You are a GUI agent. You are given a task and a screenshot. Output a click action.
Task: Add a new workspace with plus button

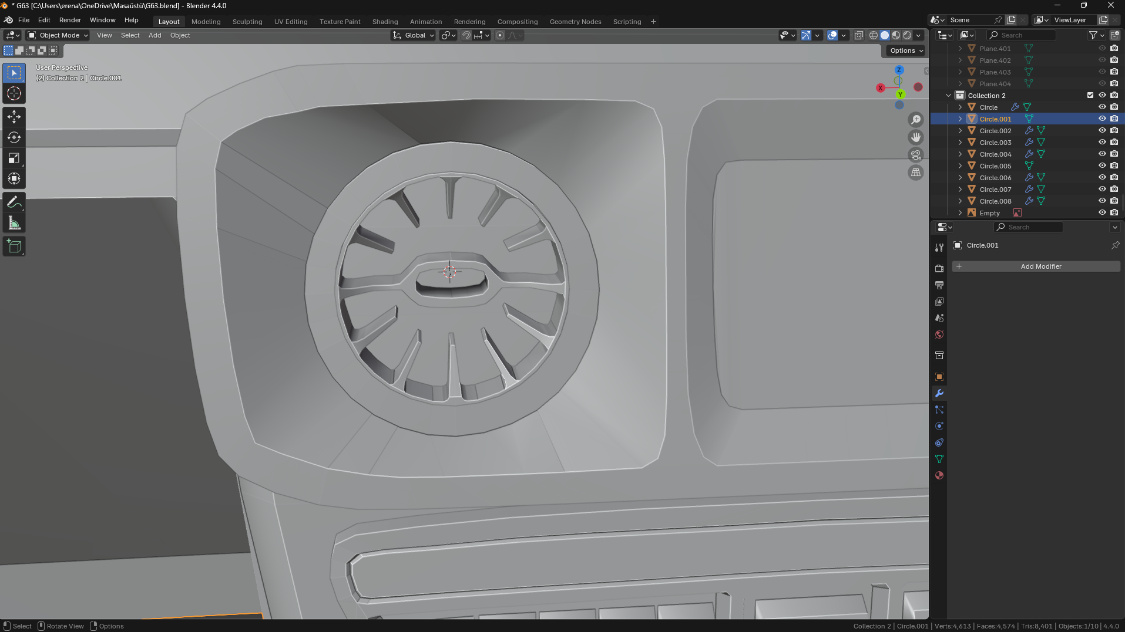point(653,22)
